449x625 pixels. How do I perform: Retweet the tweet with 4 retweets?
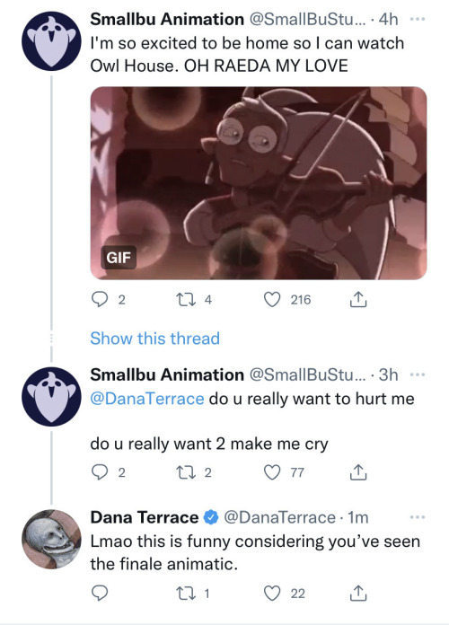[186, 299]
